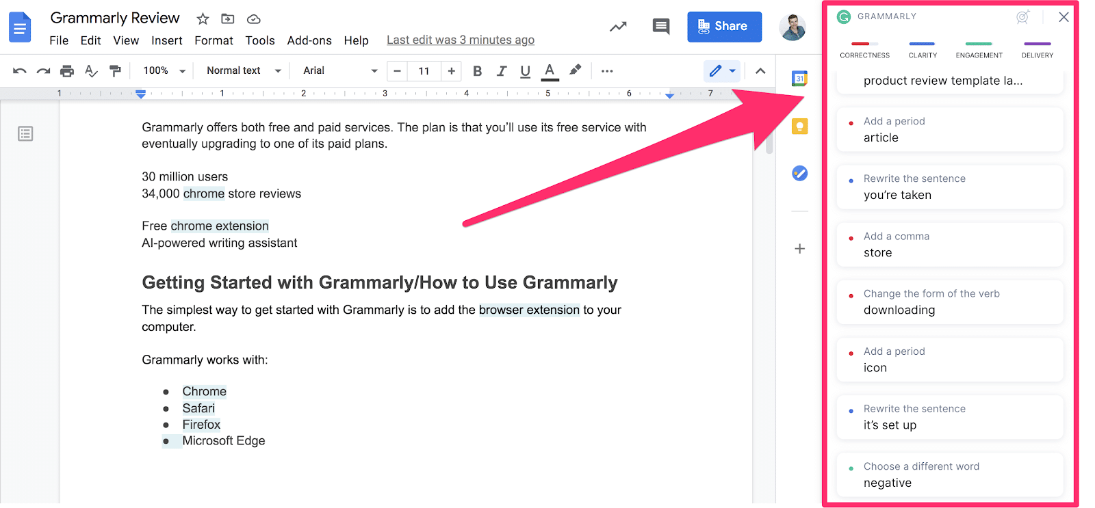Open the account profile picture
Viewport: 1095px width, 508px height.
[x=793, y=27]
